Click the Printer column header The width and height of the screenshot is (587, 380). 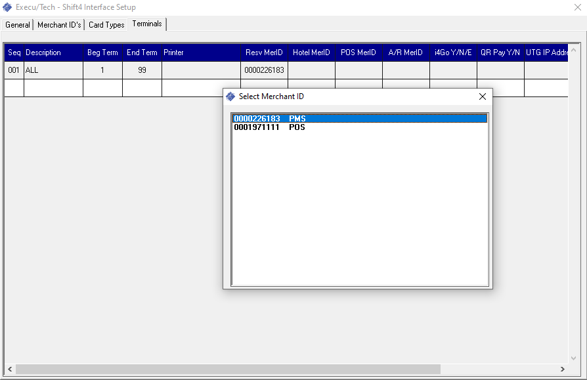tap(201, 53)
